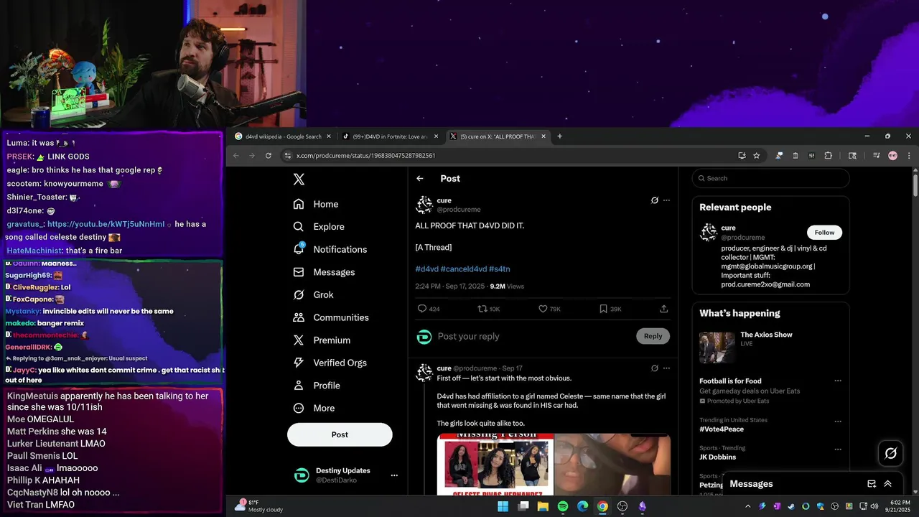Viewport: 919px width, 517px height.
Task: Click the repost icon with 10K
Action: pyautogui.click(x=482, y=309)
